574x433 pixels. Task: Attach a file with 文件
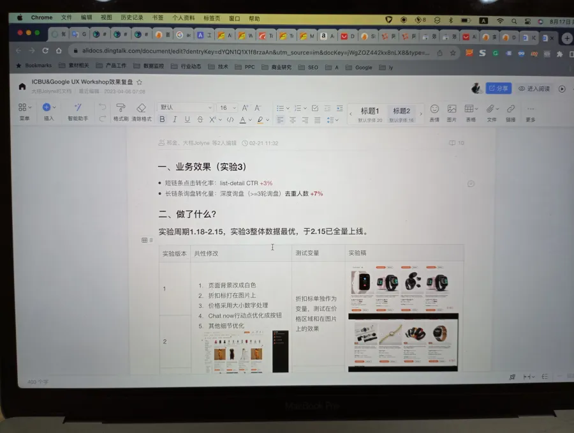[x=492, y=113]
